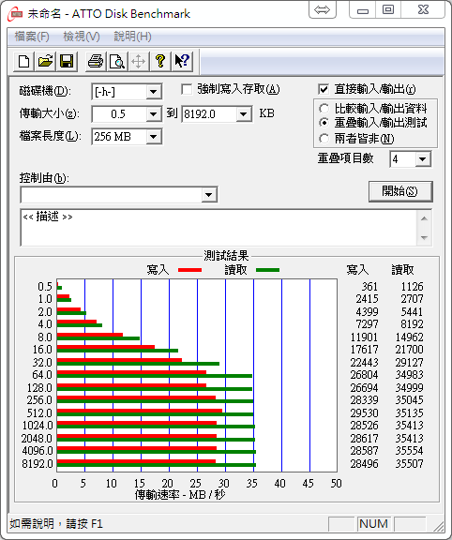Expand the 控制由 dropdown
Viewport: 452px width, 540px height.
209,195
